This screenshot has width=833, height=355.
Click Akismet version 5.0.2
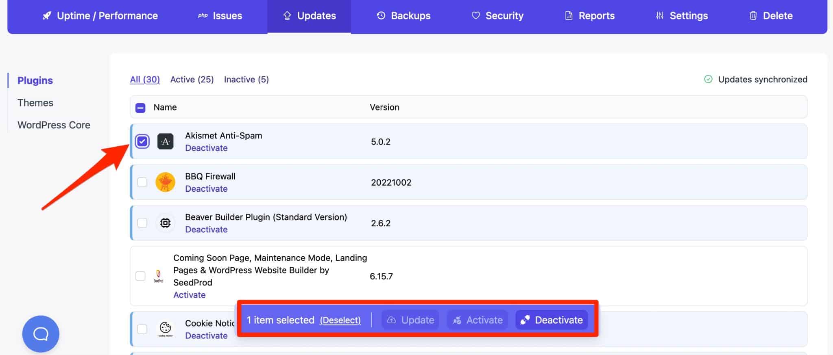pos(381,142)
